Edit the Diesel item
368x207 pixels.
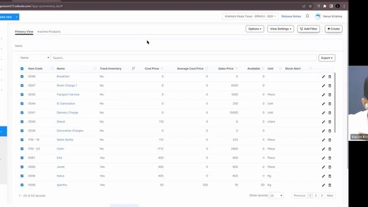pyautogui.click(x=323, y=122)
